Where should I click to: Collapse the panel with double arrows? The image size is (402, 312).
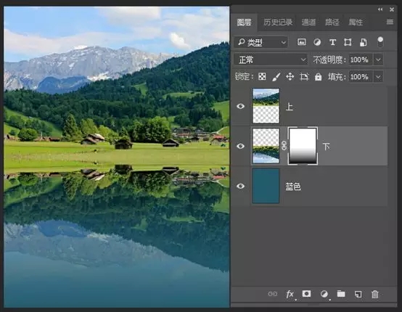pyautogui.click(x=380, y=9)
